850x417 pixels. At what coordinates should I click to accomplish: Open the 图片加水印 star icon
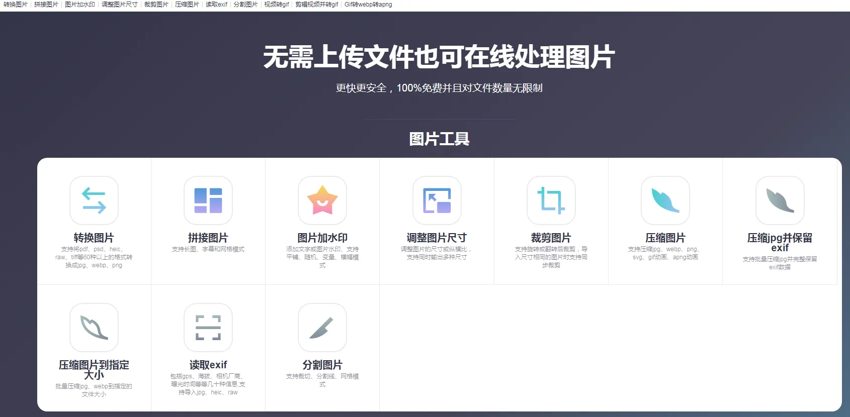click(322, 200)
